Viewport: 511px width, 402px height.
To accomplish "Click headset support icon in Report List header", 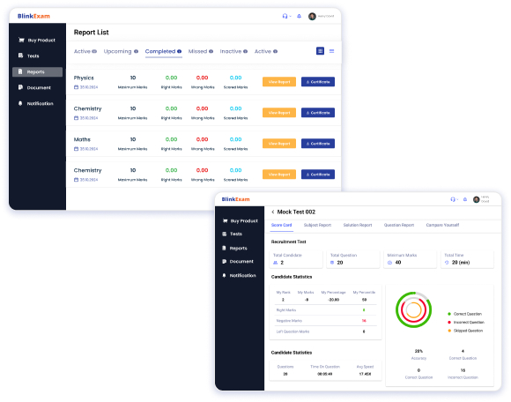I will click(285, 16).
